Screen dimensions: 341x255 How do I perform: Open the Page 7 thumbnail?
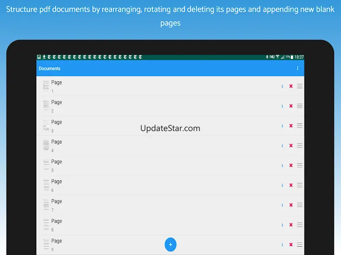[x=46, y=205]
